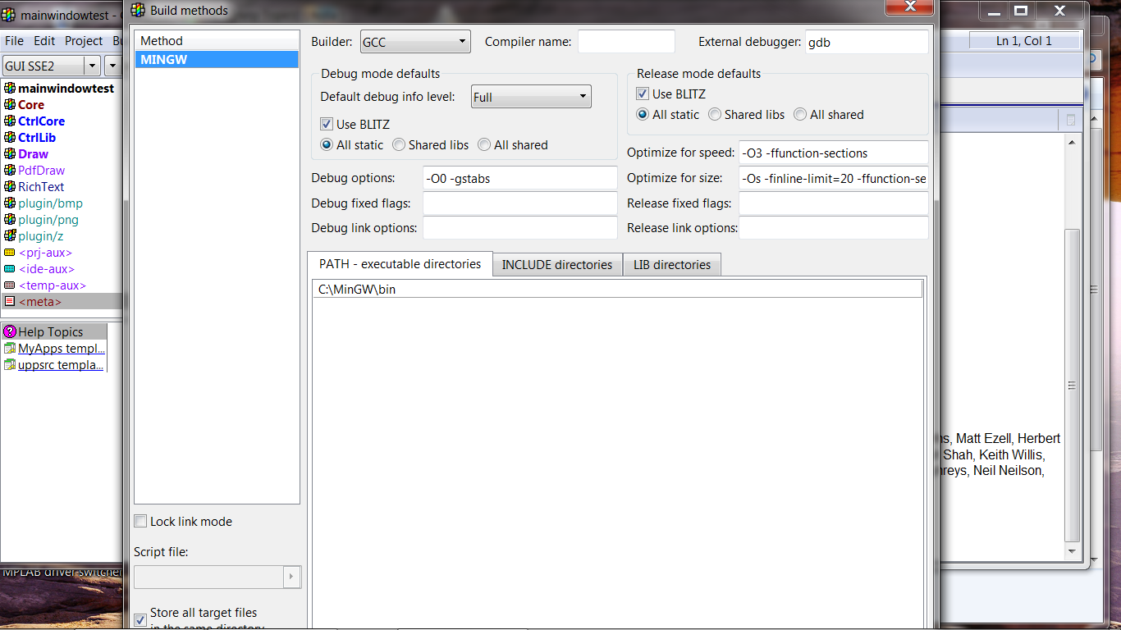1121x630 pixels.
Task: Open the Builder GCC dropdown
Action: pyautogui.click(x=414, y=42)
